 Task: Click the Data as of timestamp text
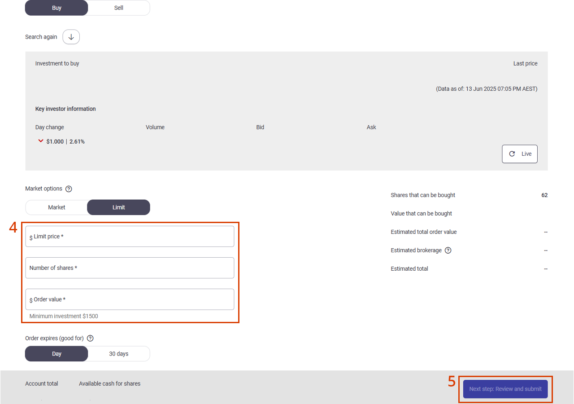pos(487,89)
